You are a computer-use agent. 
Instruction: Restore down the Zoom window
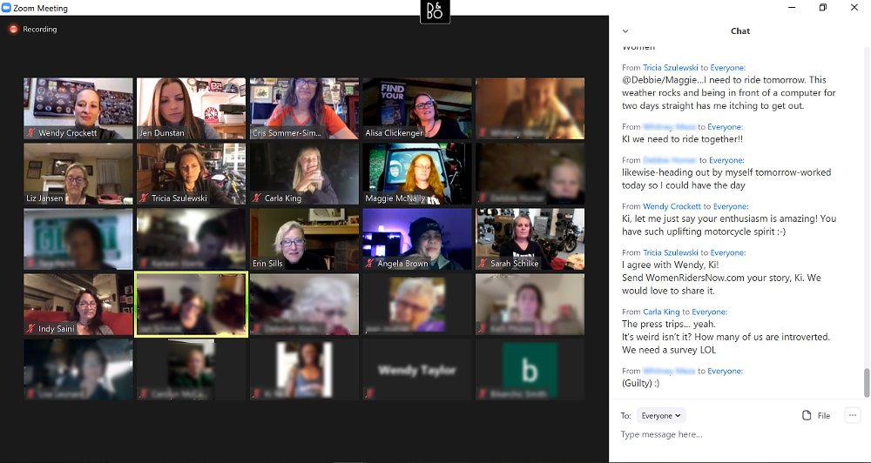coord(823,7)
